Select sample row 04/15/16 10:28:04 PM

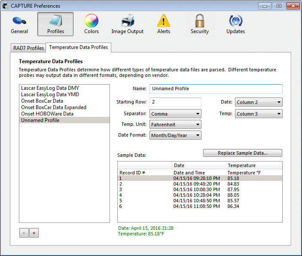200,195
